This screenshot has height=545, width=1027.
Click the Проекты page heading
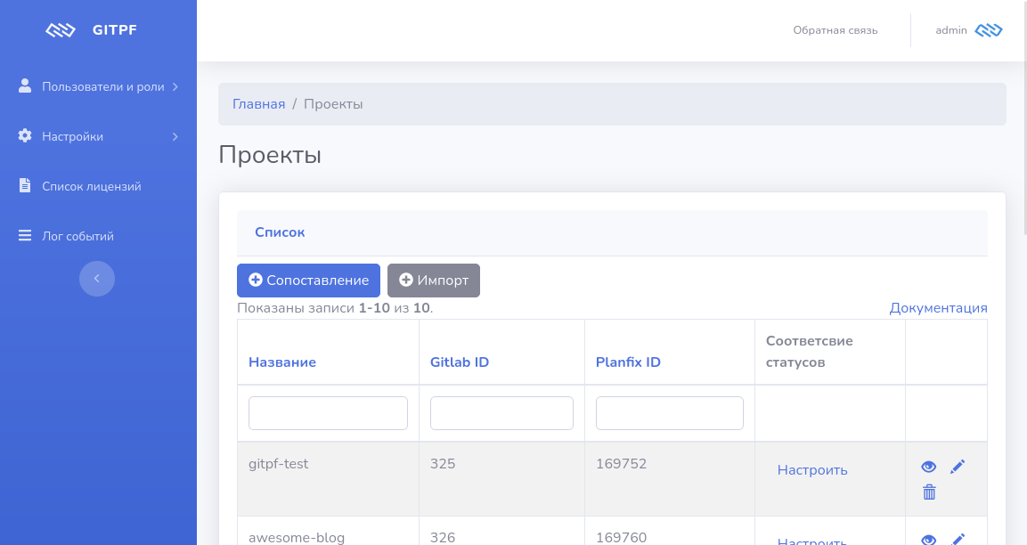click(x=270, y=155)
